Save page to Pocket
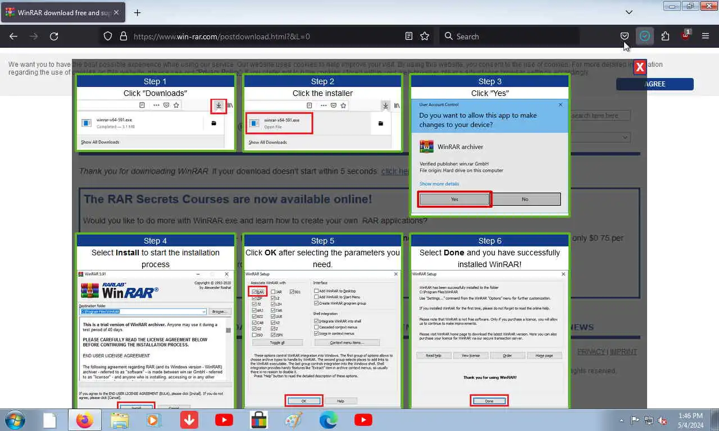The height and width of the screenshot is (431, 719). point(625,36)
